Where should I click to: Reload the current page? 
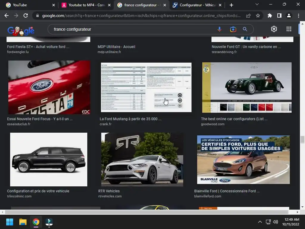coord(26,16)
